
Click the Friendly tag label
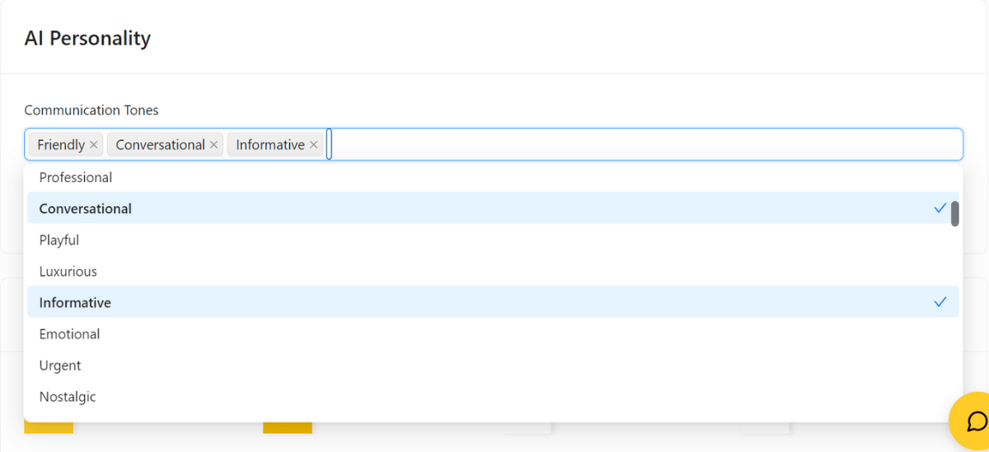click(61, 145)
